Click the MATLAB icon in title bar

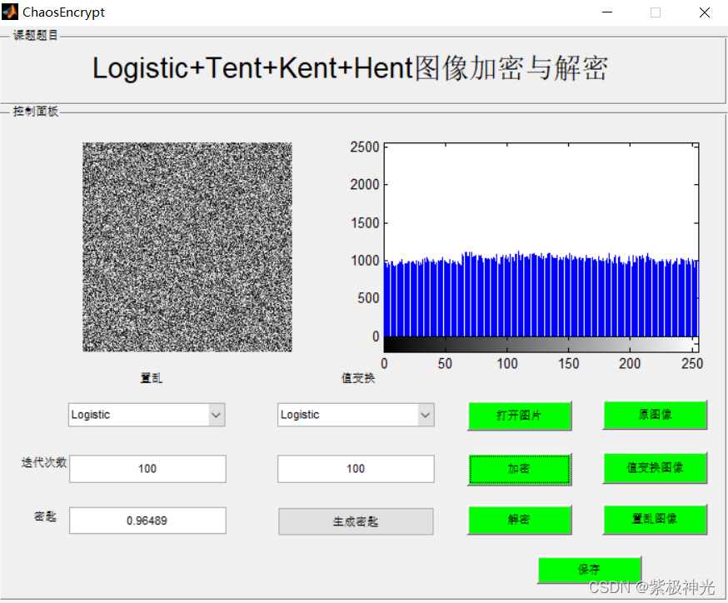coord(10,12)
